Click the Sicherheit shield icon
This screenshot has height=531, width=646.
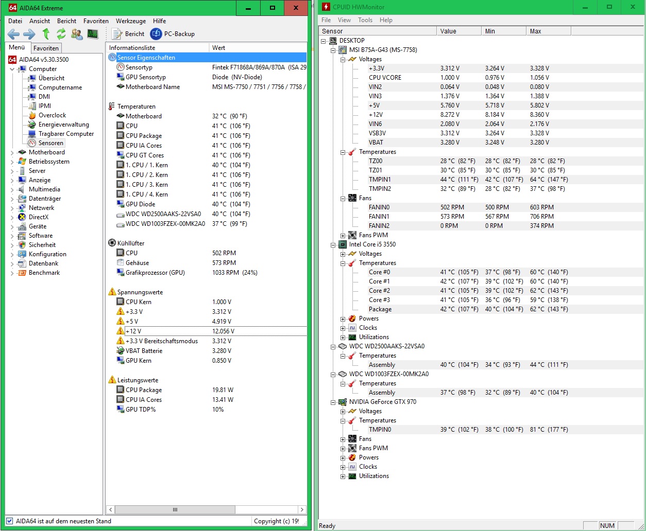[x=22, y=245]
